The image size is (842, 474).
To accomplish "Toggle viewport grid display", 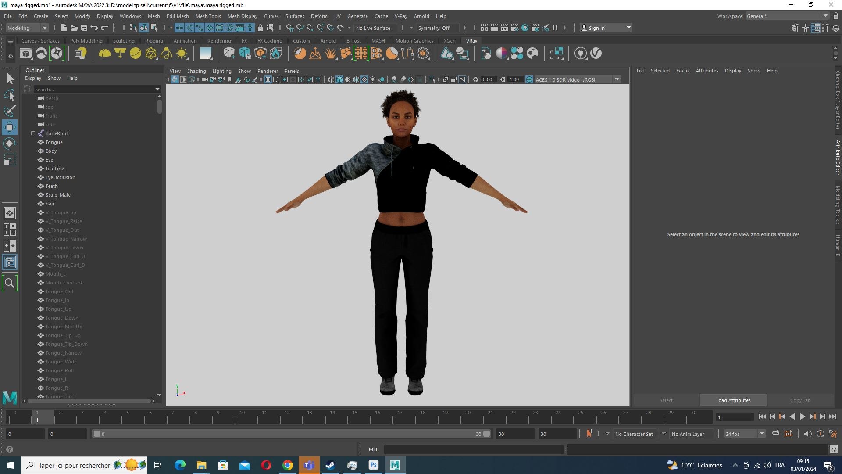I will pyautogui.click(x=268, y=79).
